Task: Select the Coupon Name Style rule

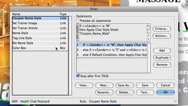Action: pyautogui.click(x=40, y=18)
